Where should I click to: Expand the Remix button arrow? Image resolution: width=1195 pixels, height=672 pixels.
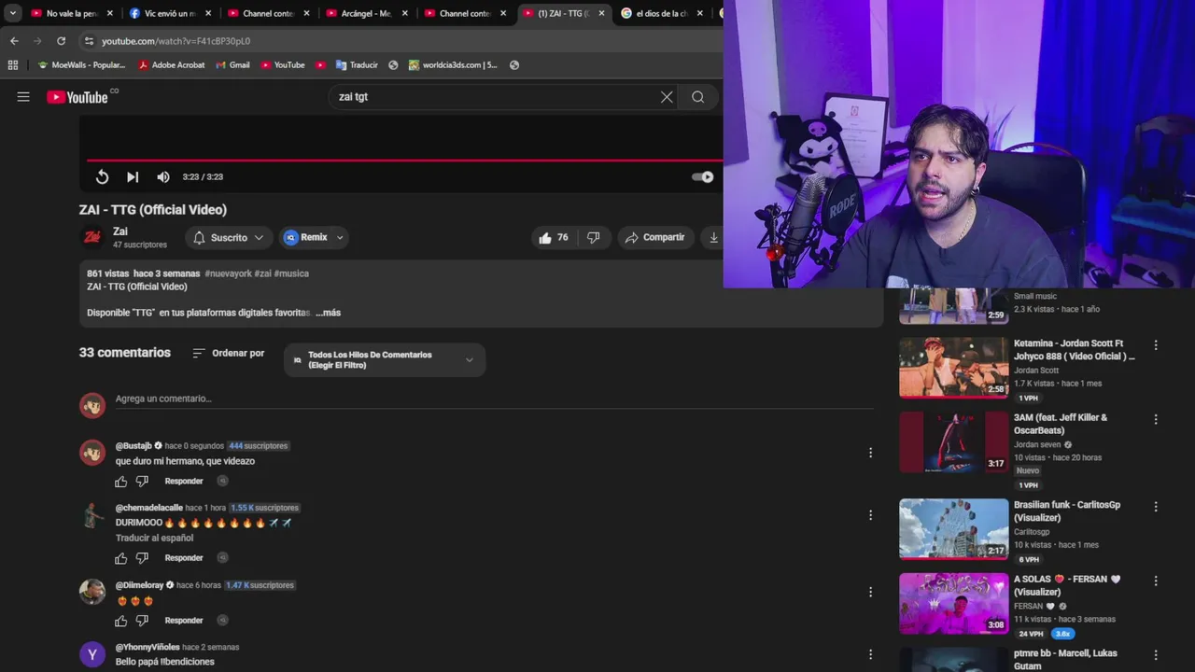coord(340,238)
